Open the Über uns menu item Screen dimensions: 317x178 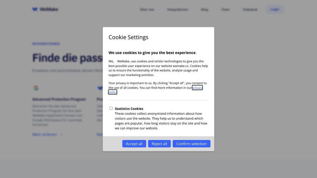click(147, 10)
